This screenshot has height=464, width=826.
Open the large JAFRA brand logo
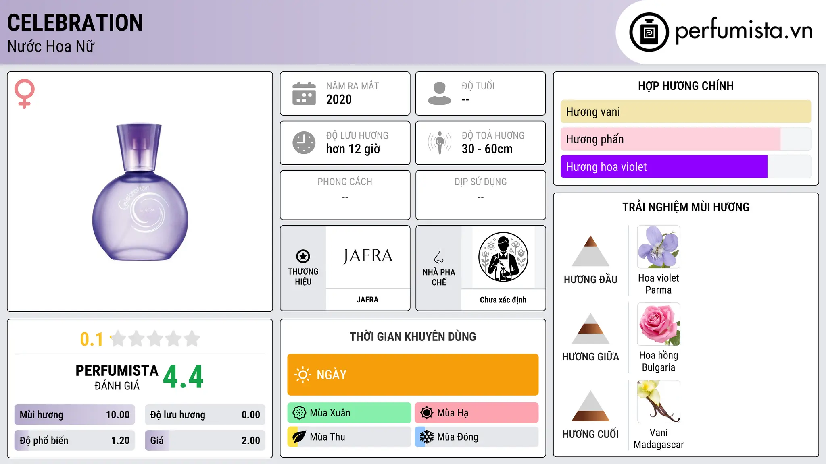point(367,256)
